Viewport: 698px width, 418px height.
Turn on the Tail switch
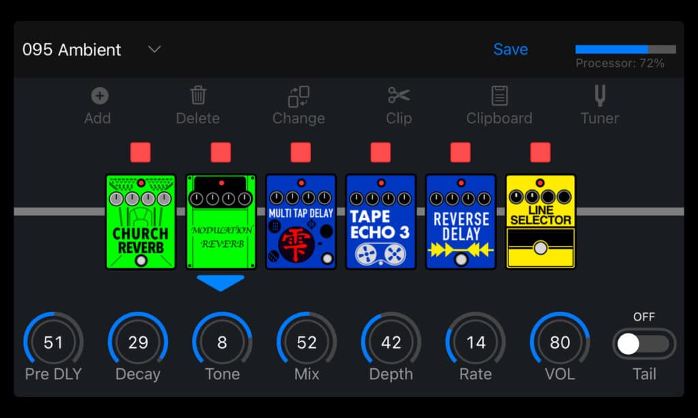[644, 344]
